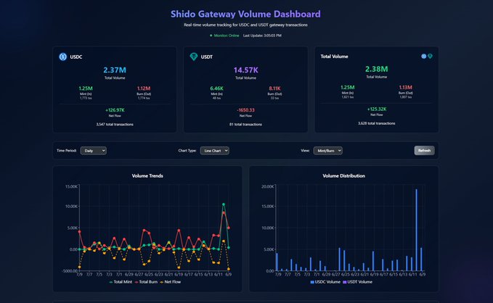
Task: Click the Total Volume card heading
Action: [334, 57]
